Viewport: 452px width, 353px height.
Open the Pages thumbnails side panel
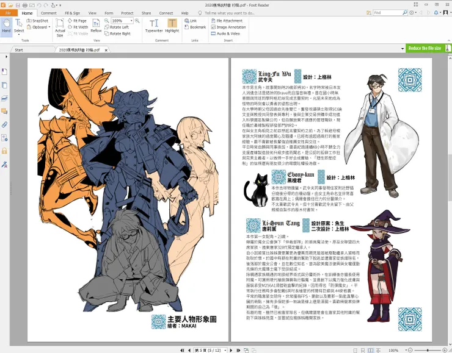[x=4, y=85]
